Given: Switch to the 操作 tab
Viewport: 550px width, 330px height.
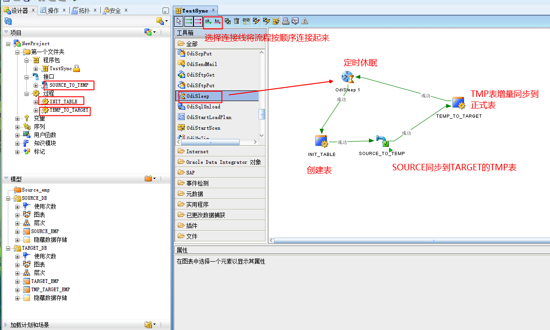Looking at the screenshot, I should [50, 11].
